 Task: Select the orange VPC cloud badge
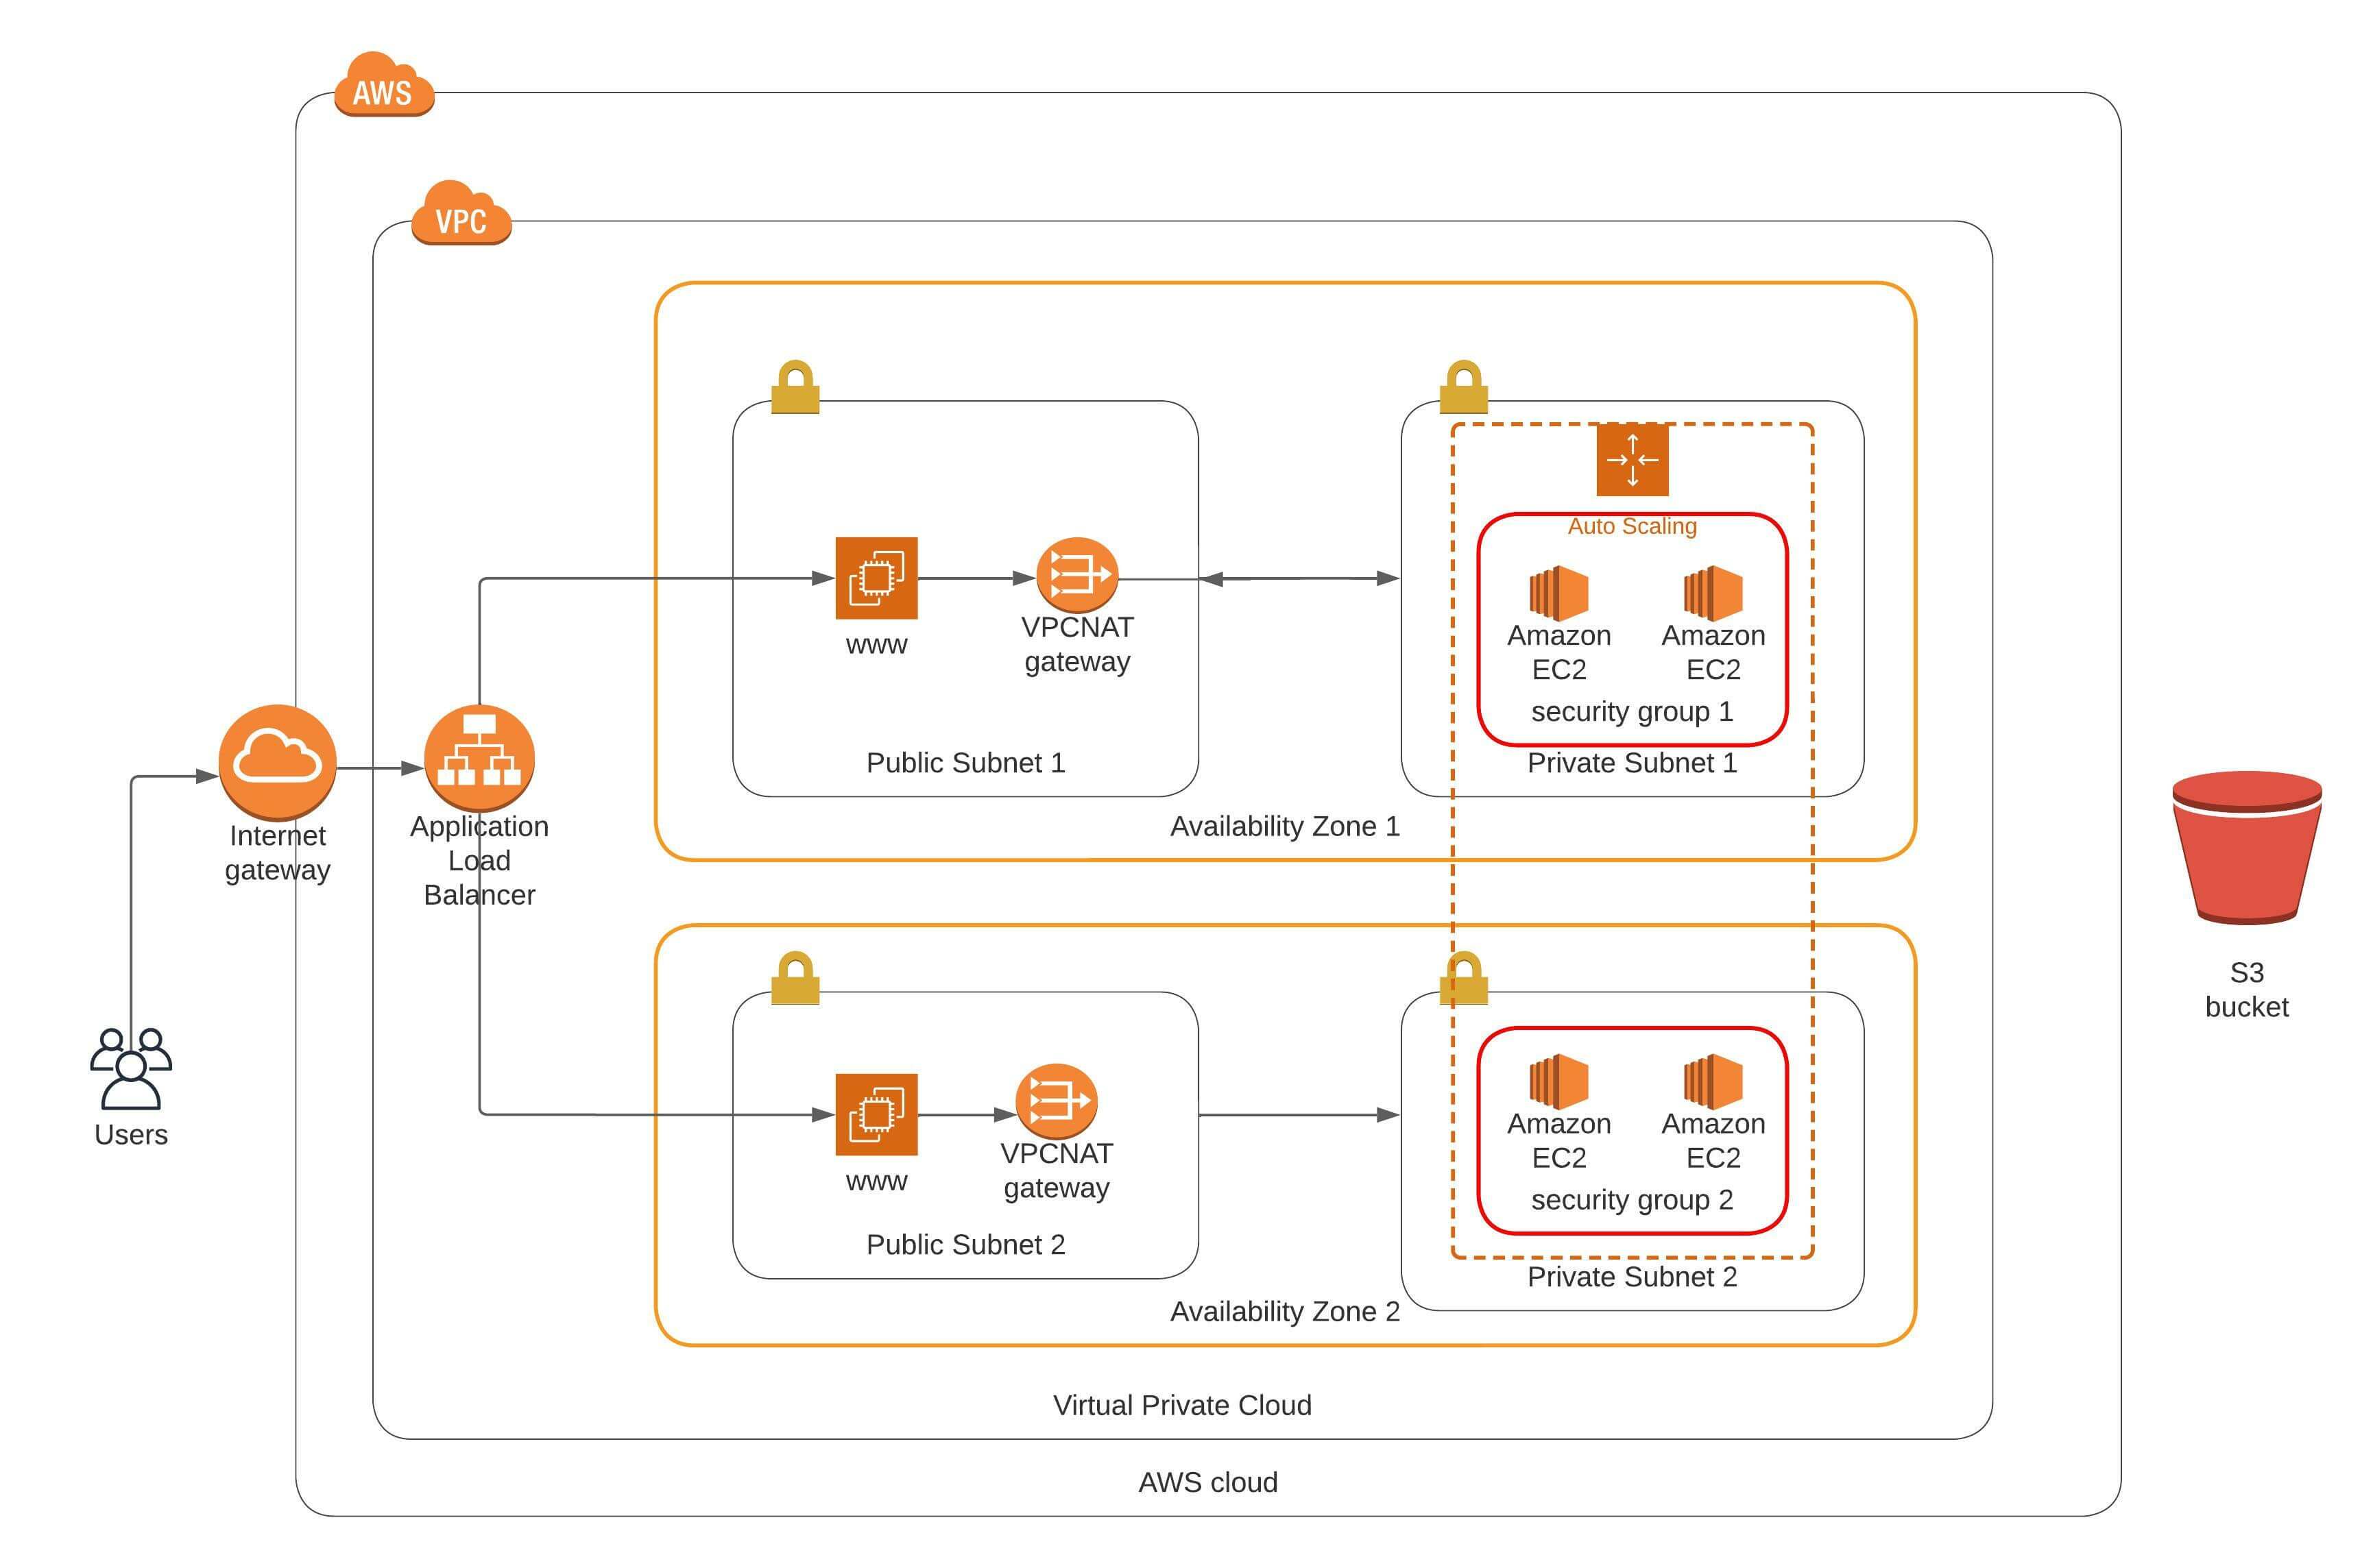(461, 216)
